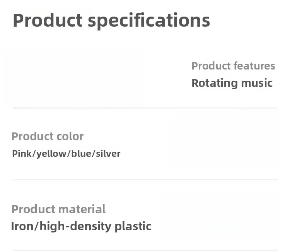Select the "Product color" label

click(47, 136)
